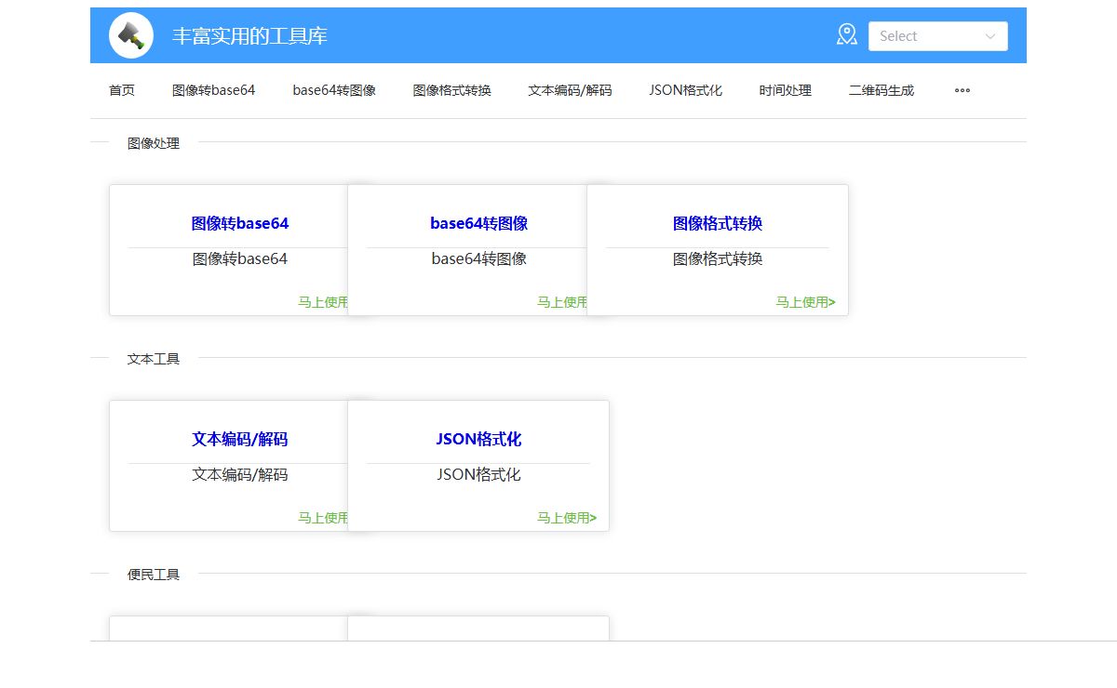Viewport: 1117px width, 688px height.
Task: Click the JSON格式化 card title link
Action: [x=478, y=439]
